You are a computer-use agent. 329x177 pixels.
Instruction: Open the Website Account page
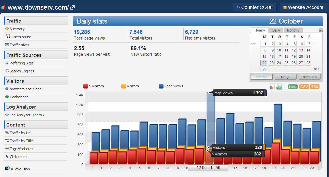click(x=303, y=7)
